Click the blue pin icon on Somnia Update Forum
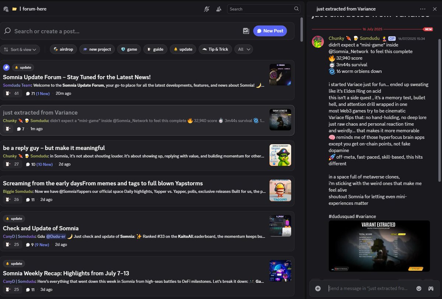This screenshot has width=442, height=299. (6, 67)
